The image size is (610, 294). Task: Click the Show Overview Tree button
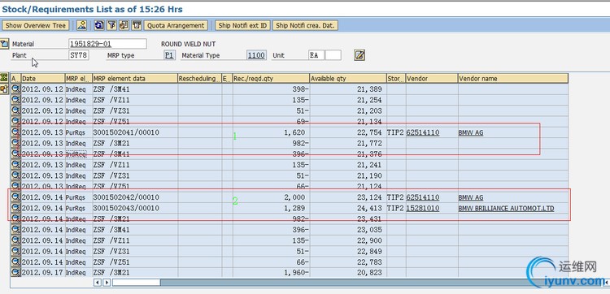pos(36,26)
